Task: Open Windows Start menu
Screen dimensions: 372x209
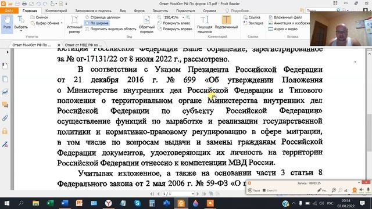Action: coord(6,203)
